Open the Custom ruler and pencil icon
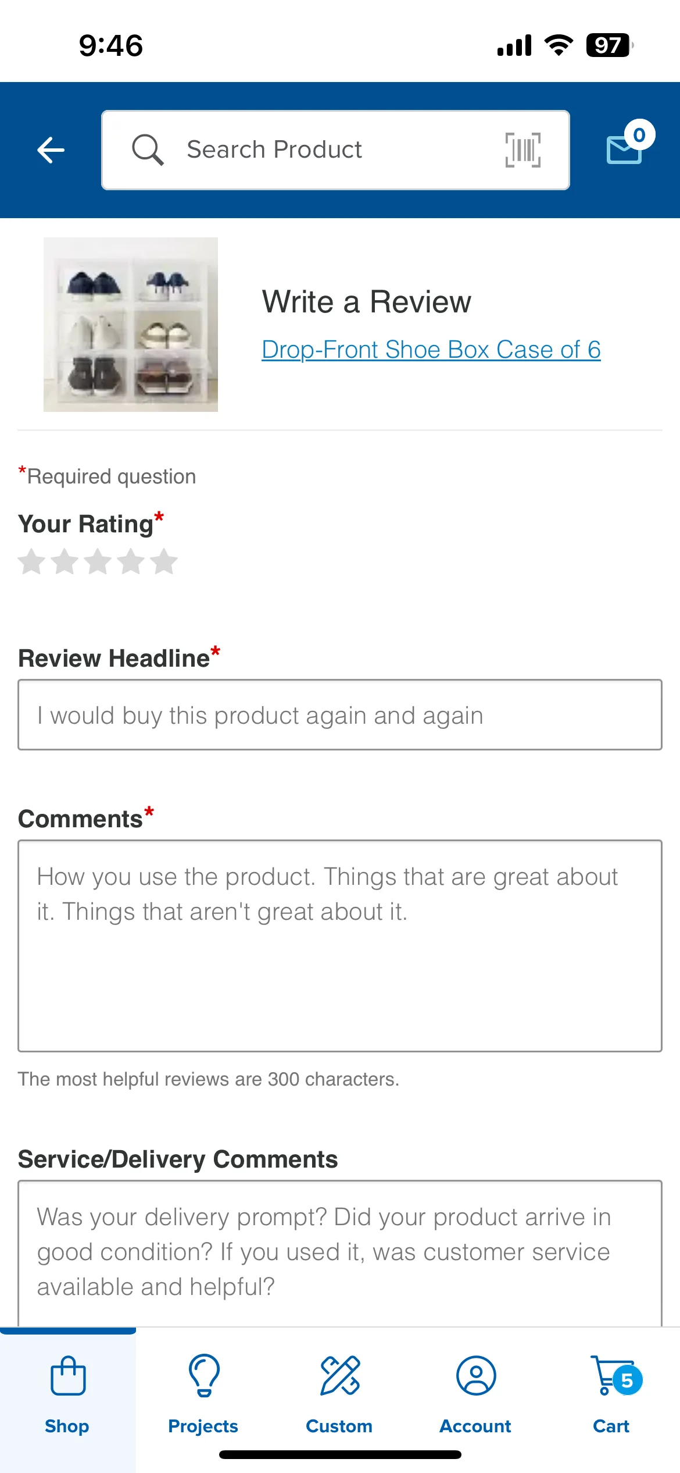This screenshot has height=1473, width=680. click(x=340, y=1375)
